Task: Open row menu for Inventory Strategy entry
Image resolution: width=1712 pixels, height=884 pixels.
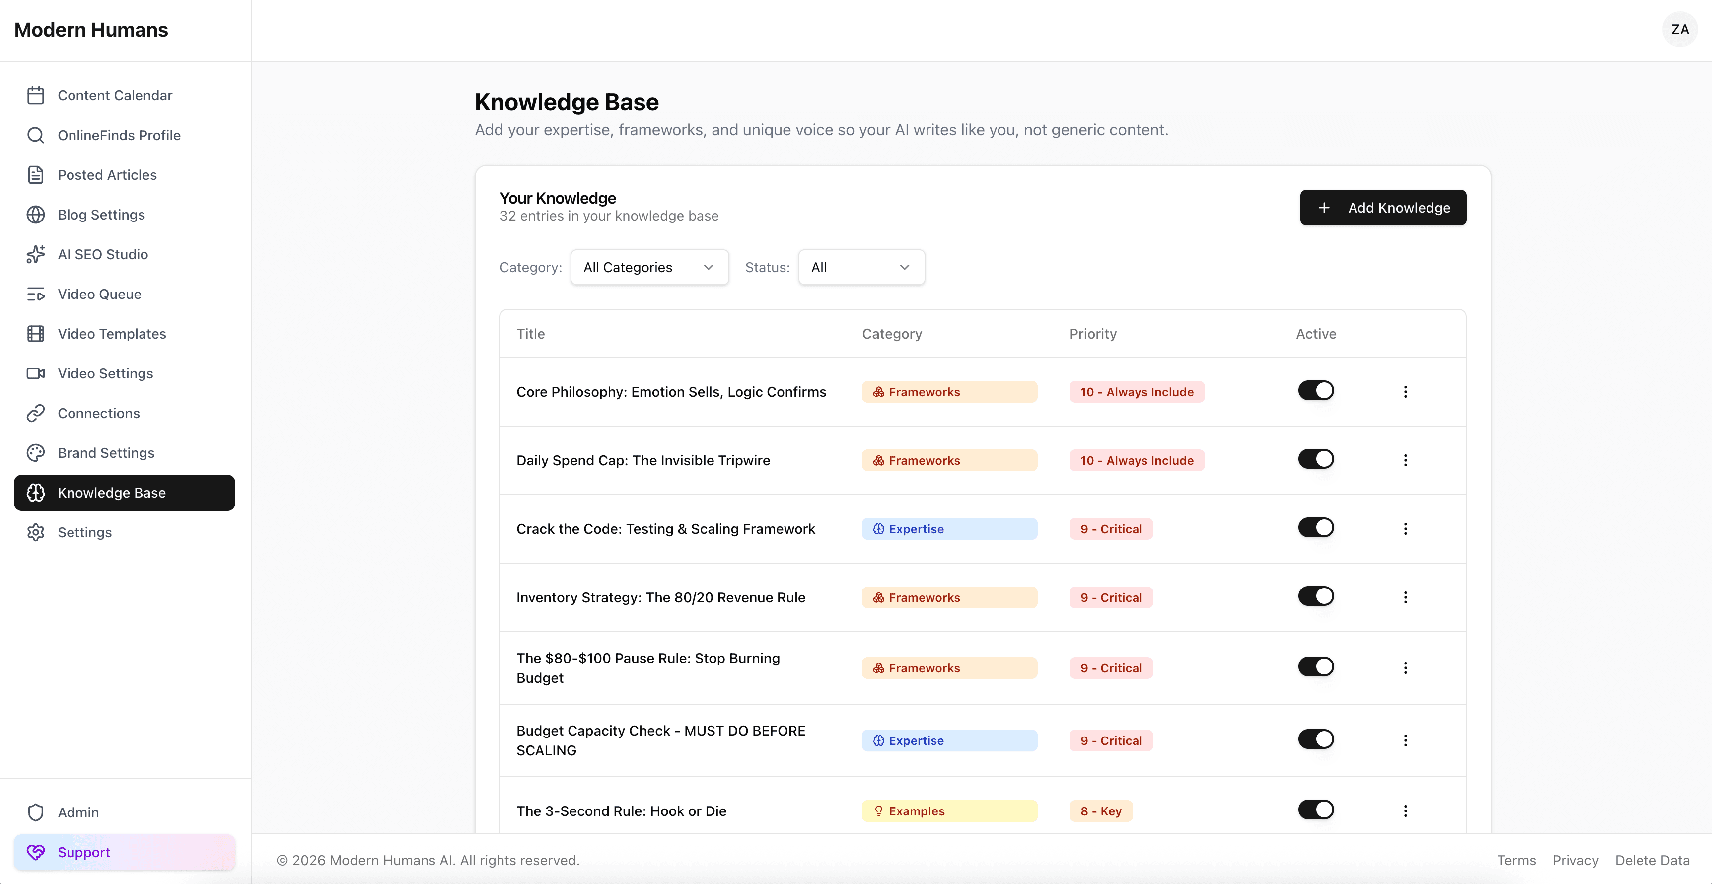Action: (1405, 597)
